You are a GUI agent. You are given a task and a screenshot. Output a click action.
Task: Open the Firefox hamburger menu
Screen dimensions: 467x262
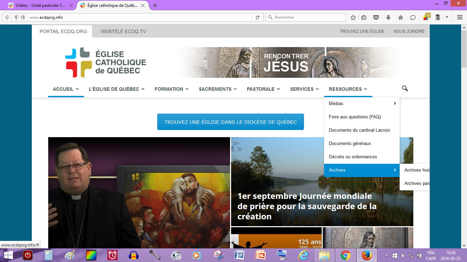click(x=460, y=17)
